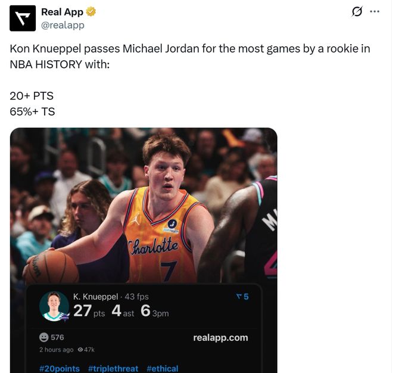This screenshot has height=373, width=393.
Task: Select the #20points hashtag
Action: (x=60, y=368)
